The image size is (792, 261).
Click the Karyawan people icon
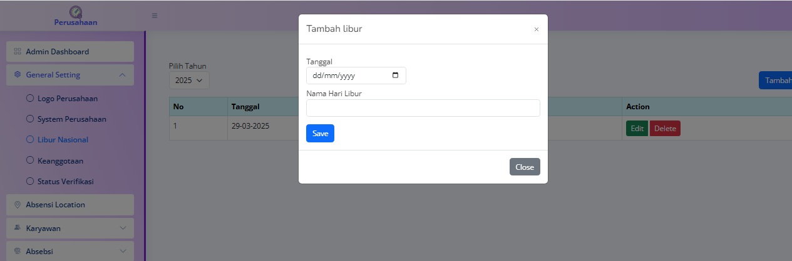coord(18,228)
